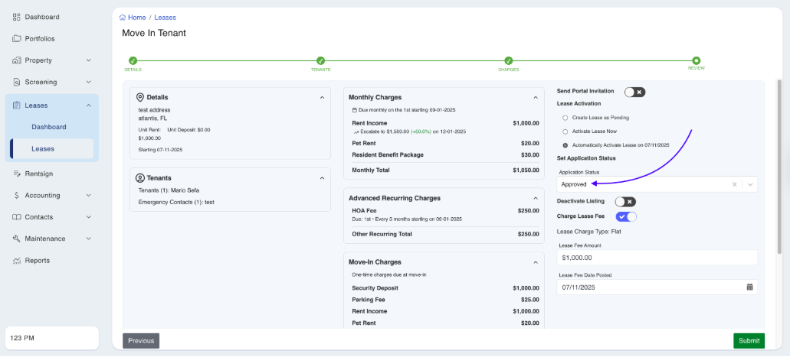
Task: Collapse the Monthly Charges section
Action: [x=536, y=97]
